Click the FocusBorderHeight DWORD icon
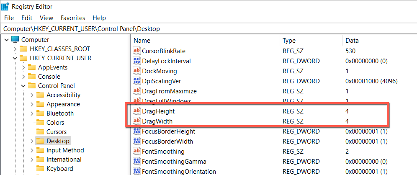This screenshot has width=417, height=175. point(137,131)
